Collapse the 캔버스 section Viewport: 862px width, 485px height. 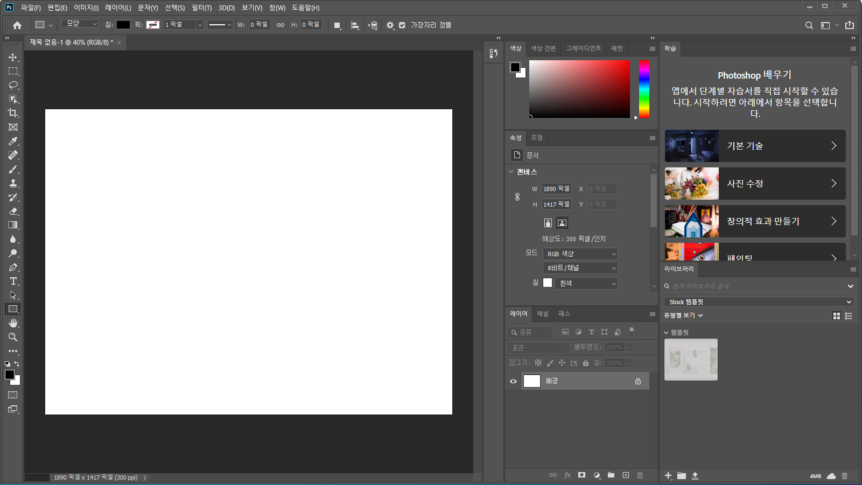tap(511, 172)
